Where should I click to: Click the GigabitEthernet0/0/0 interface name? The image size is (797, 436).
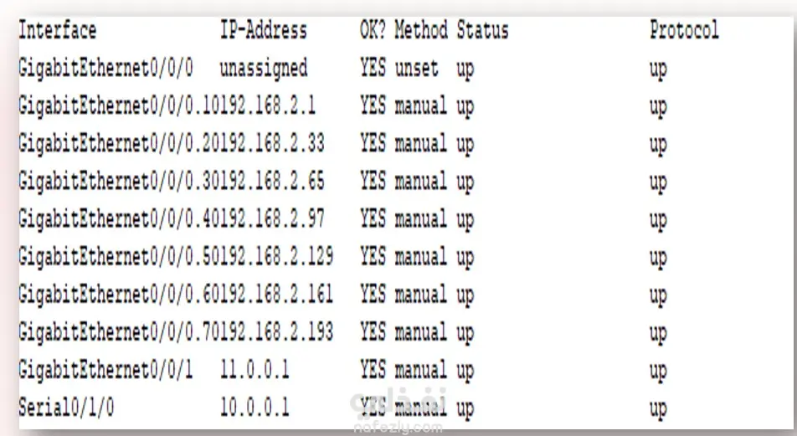[x=105, y=68]
